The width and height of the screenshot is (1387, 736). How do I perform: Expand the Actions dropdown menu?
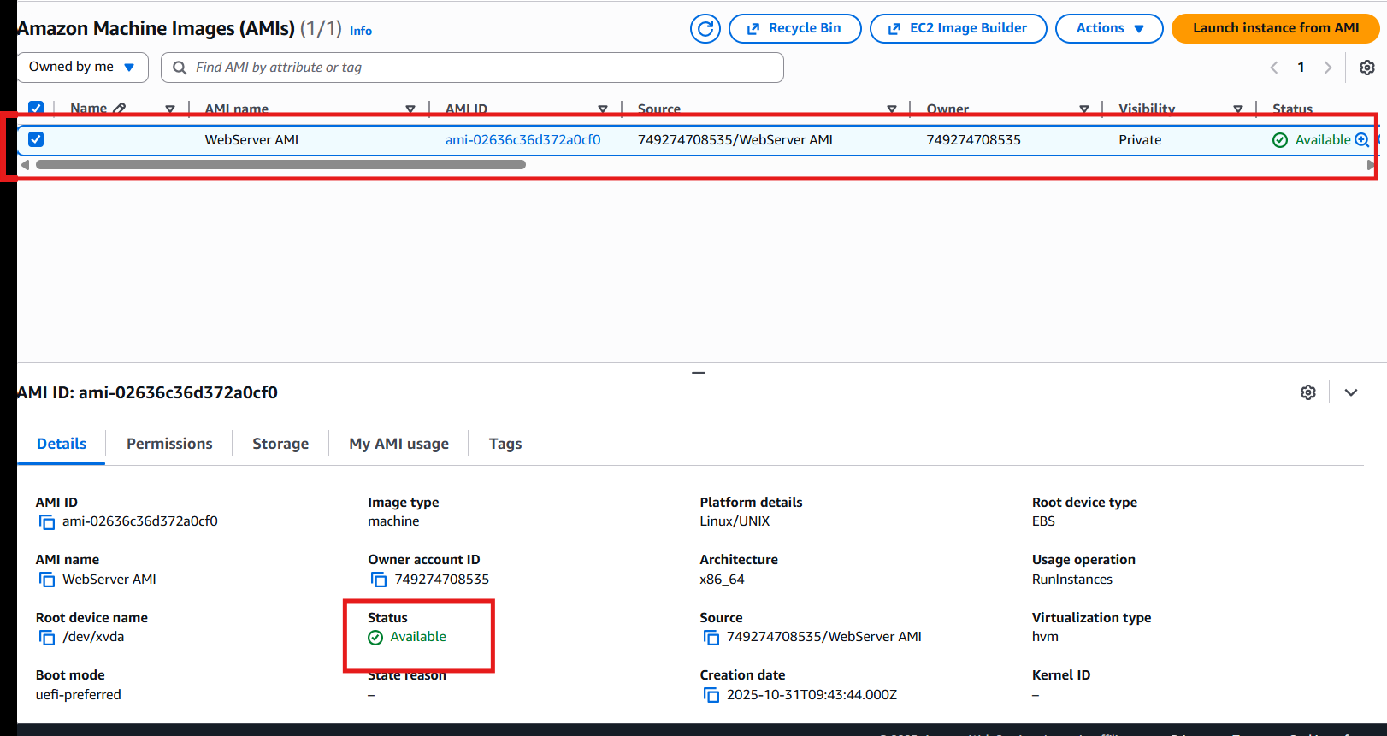[x=1108, y=28]
